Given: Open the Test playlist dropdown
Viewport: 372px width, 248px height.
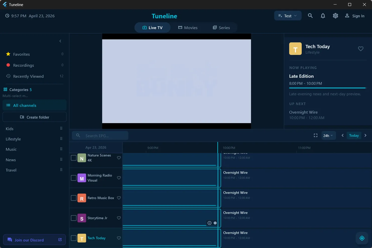Looking at the screenshot, I should tap(288, 16).
